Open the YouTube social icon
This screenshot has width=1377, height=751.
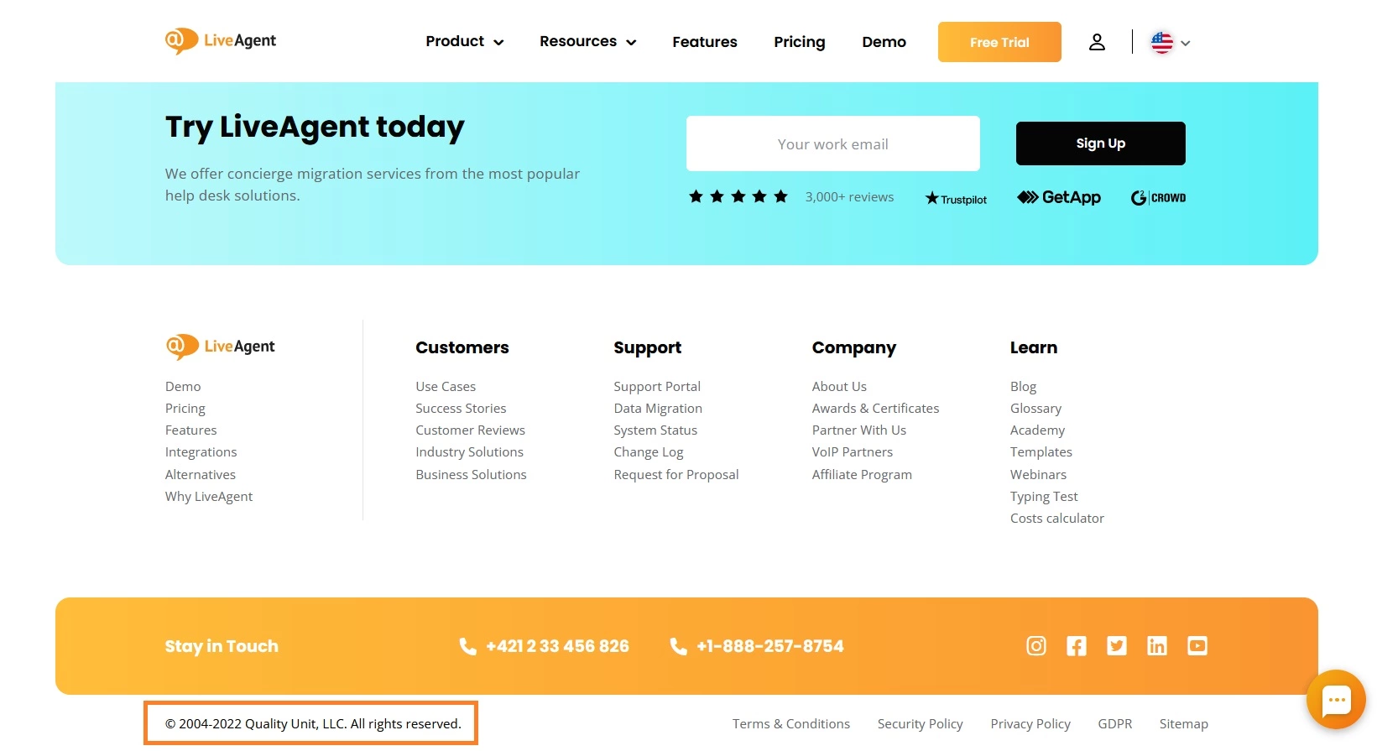tap(1197, 645)
